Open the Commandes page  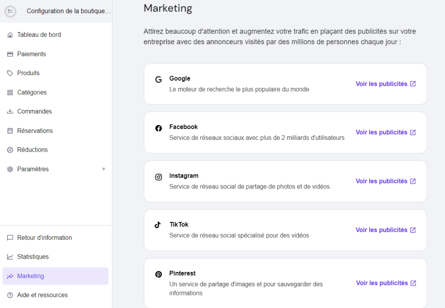[34, 112]
